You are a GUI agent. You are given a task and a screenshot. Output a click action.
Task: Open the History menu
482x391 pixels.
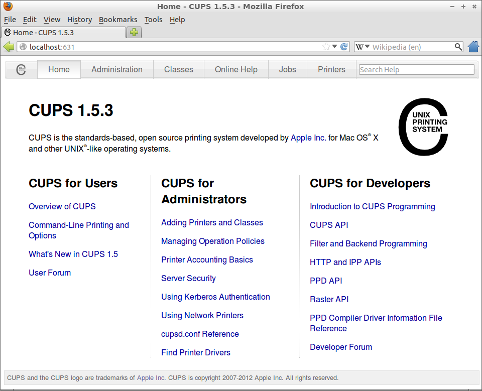point(79,20)
